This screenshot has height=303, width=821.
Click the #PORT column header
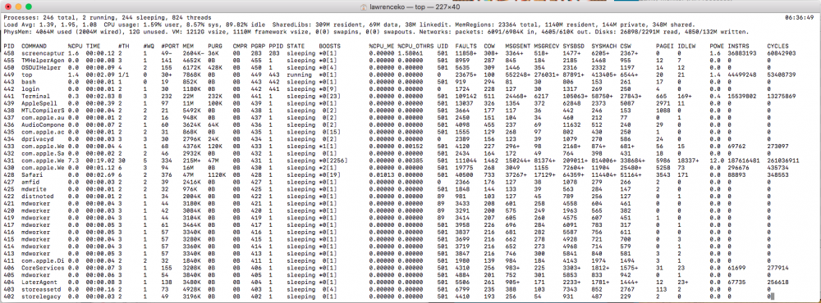pyautogui.click(x=170, y=46)
